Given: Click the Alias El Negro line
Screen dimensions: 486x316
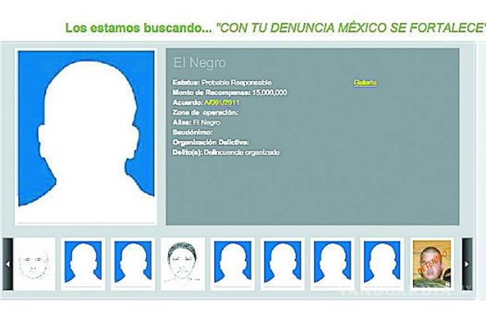Looking at the screenshot, I should click(197, 122).
